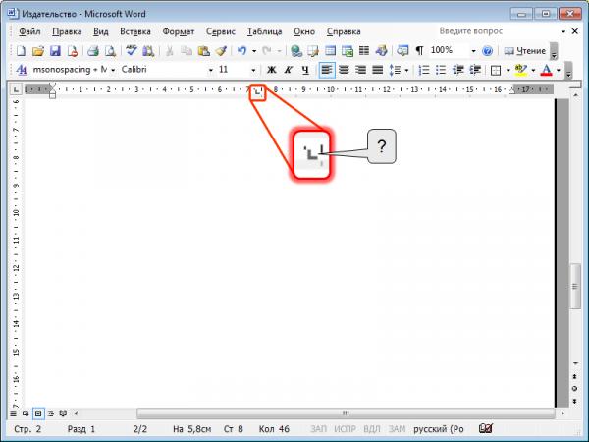Open Print Preview from toolbar
The height and width of the screenshot is (442, 589).
(110, 51)
